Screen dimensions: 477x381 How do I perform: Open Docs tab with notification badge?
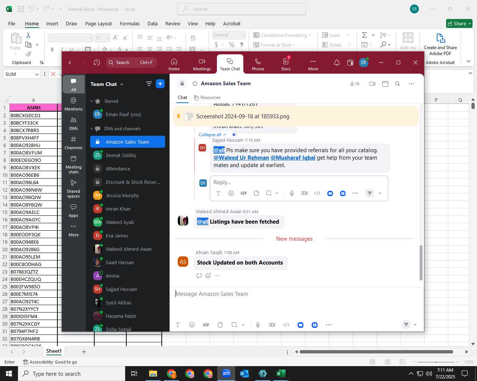click(286, 64)
